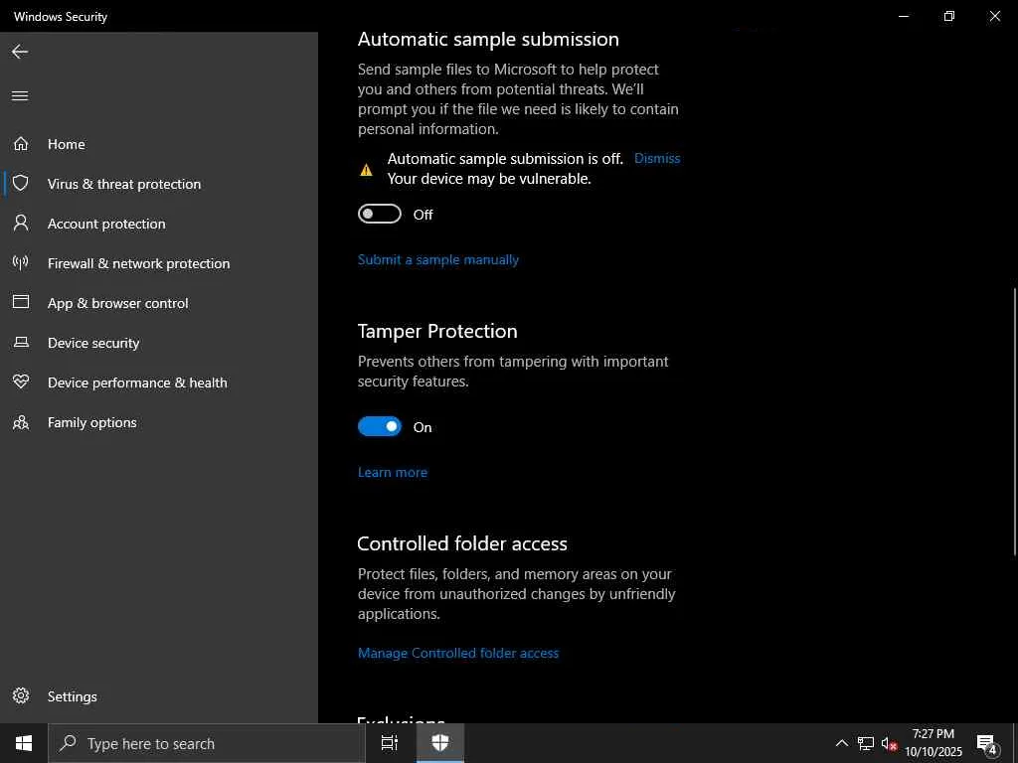Image resolution: width=1018 pixels, height=763 pixels.
Task: Click the Settings gear icon
Action: [x=21, y=695]
